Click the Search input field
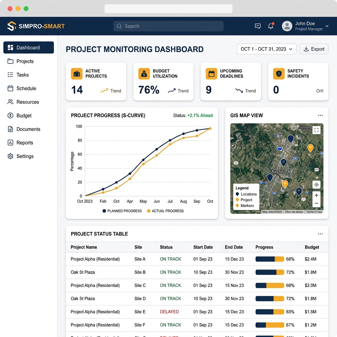337x337 pixels. coord(168,26)
